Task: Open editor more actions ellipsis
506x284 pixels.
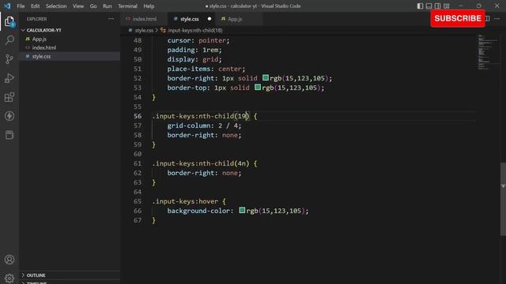Action: tap(497, 19)
